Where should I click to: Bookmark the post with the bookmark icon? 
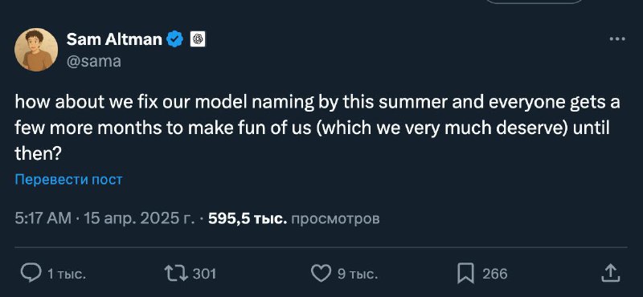coord(466,273)
